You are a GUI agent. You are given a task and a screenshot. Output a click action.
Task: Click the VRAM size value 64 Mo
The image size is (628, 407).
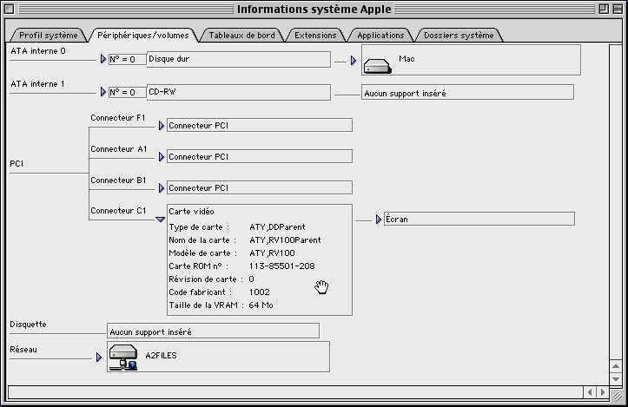point(261,305)
